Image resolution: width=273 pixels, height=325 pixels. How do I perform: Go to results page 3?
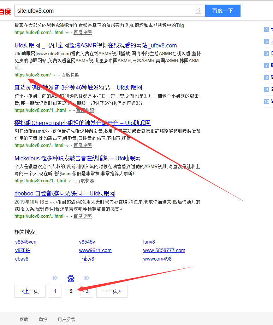(87, 291)
